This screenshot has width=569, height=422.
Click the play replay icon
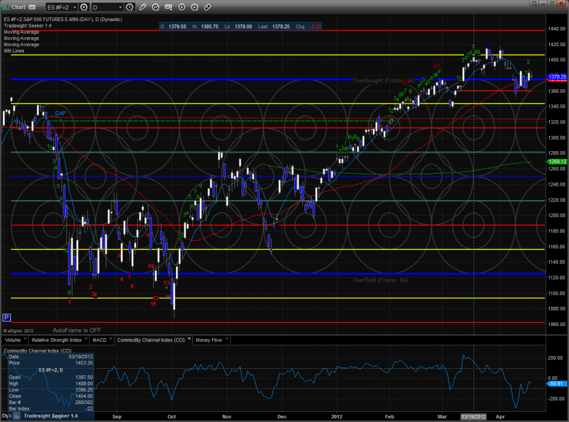click(182, 8)
